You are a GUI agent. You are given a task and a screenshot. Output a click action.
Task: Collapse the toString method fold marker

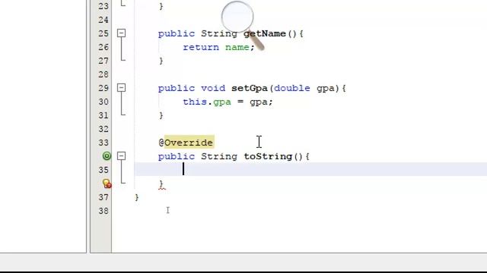click(x=122, y=155)
